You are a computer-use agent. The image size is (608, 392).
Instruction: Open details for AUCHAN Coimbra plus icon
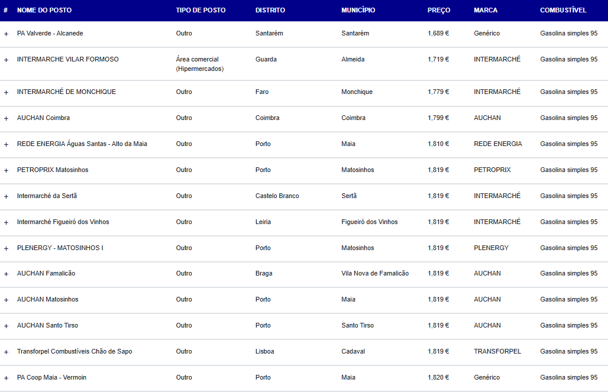click(x=6, y=119)
